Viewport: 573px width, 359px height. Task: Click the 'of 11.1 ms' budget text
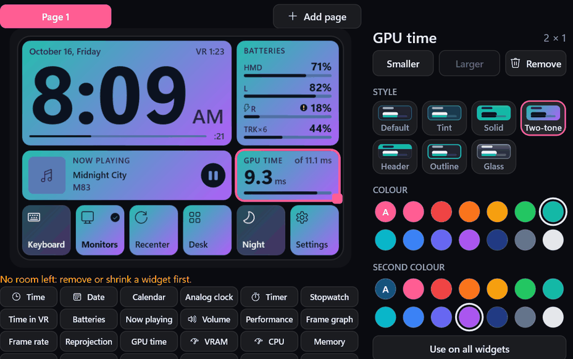click(x=313, y=160)
